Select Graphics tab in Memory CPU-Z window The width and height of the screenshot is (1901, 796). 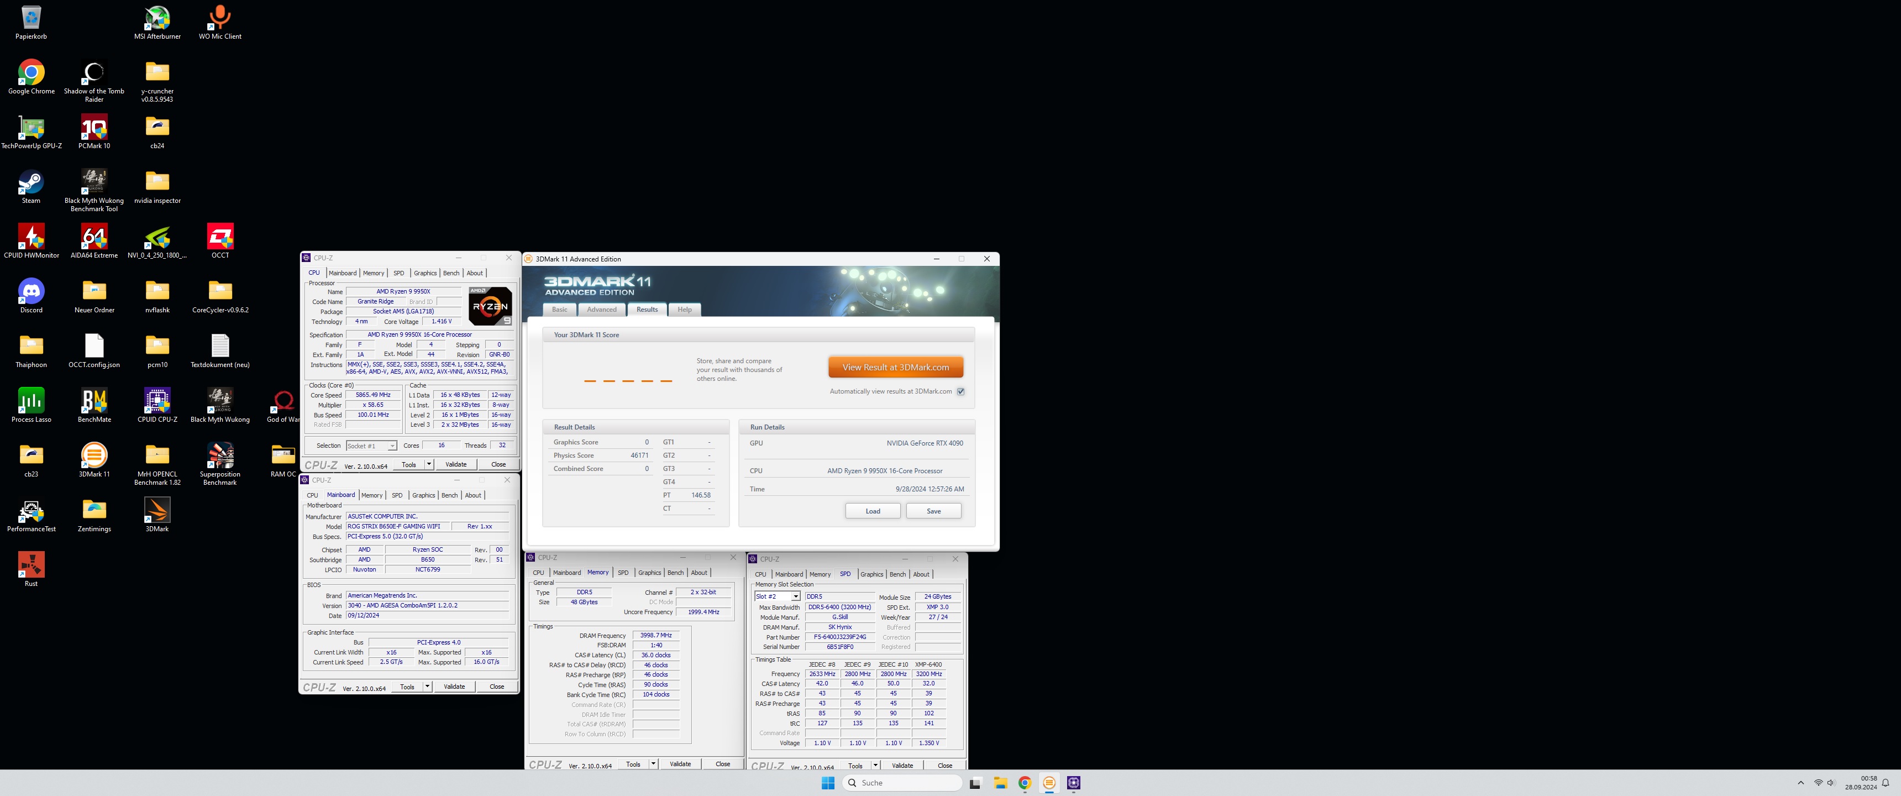(649, 573)
